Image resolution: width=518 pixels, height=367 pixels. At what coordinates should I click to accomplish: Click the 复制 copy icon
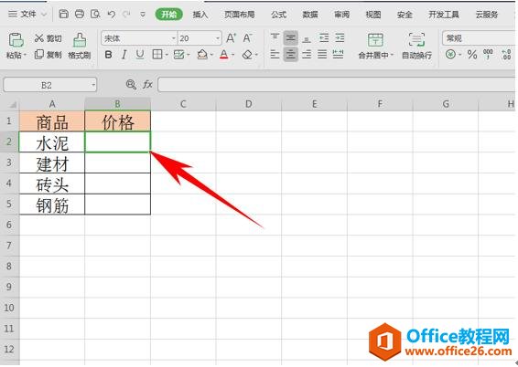click(39, 55)
